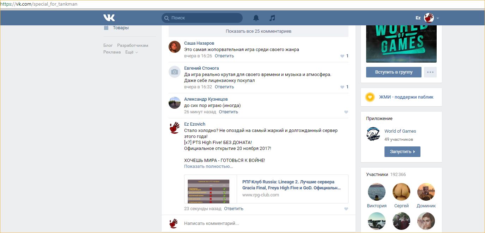Reply to Александр Кузнецов's comment
The height and width of the screenshot is (233, 485).
229,112
